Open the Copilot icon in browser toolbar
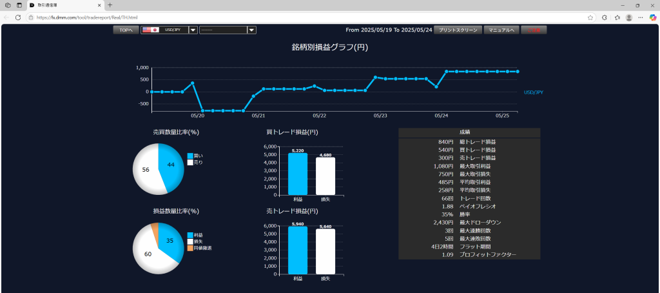The height and width of the screenshot is (293, 660). pyautogui.click(x=652, y=17)
